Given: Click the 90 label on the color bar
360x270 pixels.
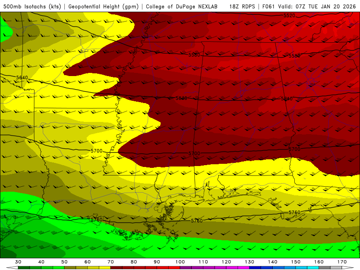Looking at the screenshot, I should [157, 262].
